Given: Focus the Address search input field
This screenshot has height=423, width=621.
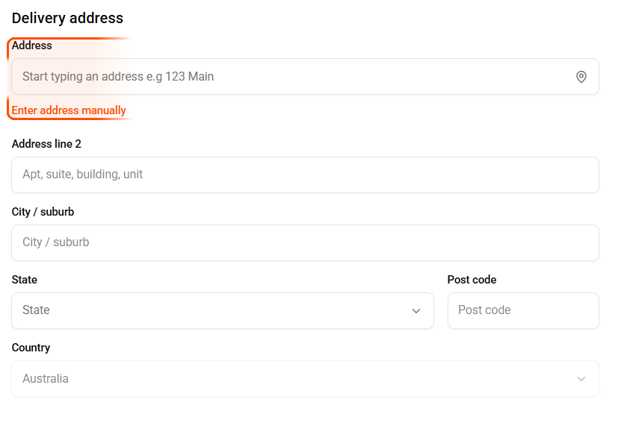Looking at the screenshot, I should [299, 77].
